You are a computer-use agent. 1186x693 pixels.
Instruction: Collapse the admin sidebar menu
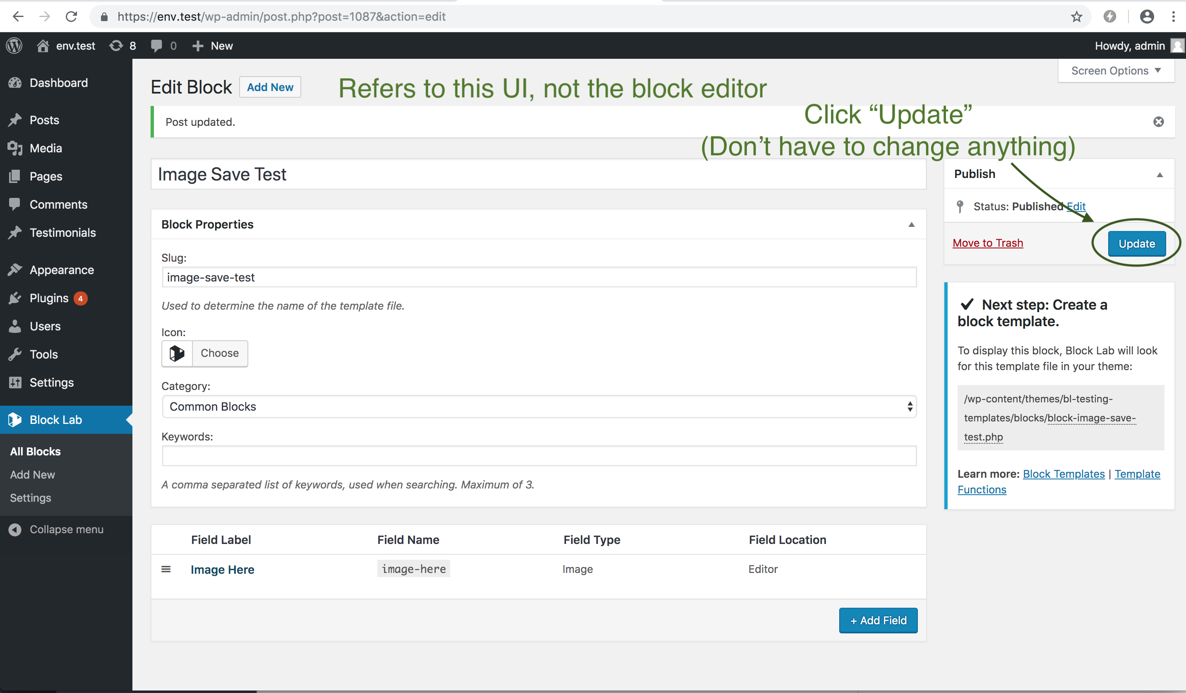tap(56, 529)
